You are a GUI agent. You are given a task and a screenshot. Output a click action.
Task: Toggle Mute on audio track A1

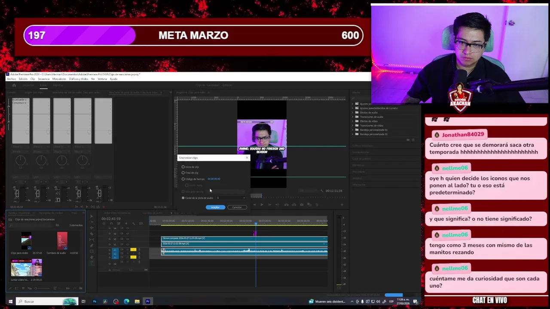(x=128, y=250)
